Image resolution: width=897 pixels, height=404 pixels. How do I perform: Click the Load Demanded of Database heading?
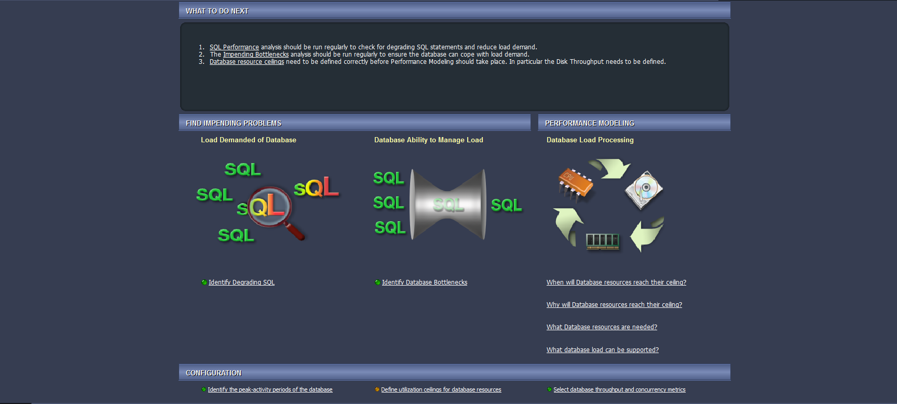coord(249,140)
